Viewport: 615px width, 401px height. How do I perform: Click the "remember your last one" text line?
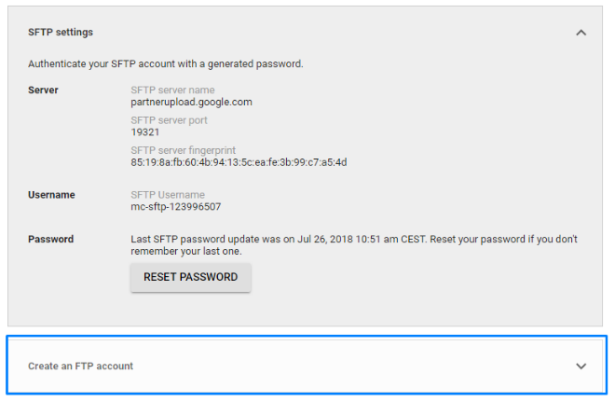click(186, 251)
